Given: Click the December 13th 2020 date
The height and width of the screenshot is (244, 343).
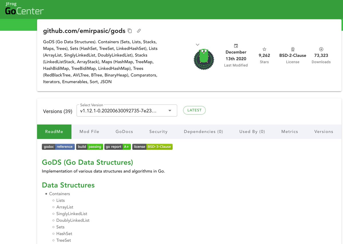Looking at the screenshot, I should 236,55.
